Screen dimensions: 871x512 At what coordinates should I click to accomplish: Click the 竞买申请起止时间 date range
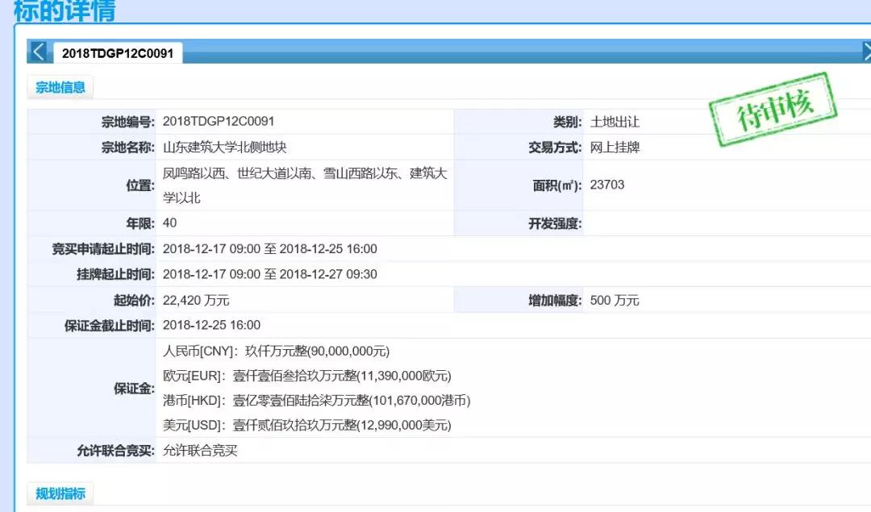tap(269, 249)
